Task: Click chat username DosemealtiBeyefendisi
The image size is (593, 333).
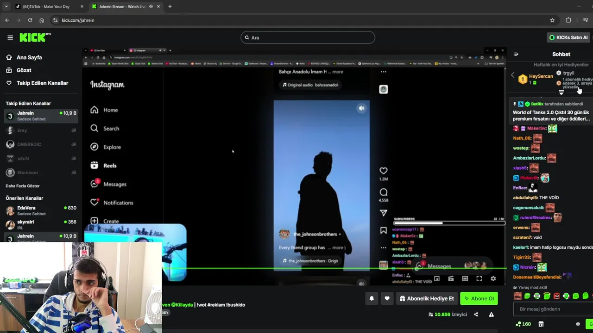Action: tap(537, 277)
